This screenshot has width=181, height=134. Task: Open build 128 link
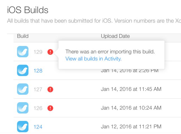point(38,71)
